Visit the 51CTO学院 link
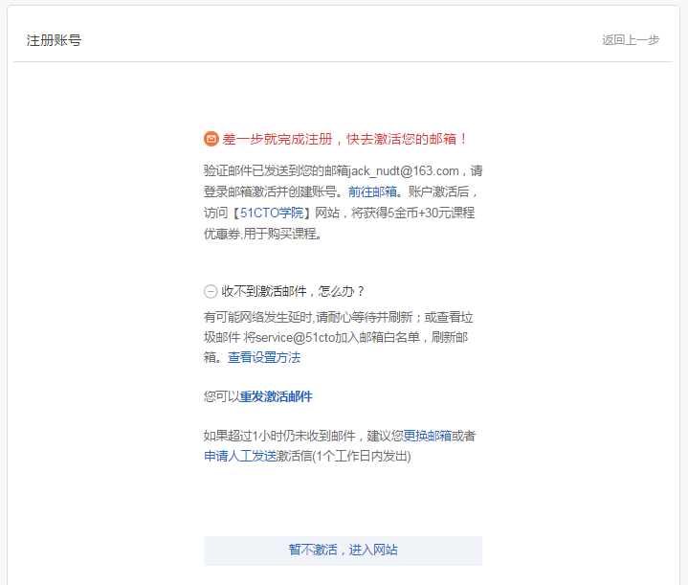The width and height of the screenshot is (688, 585). [x=272, y=213]
